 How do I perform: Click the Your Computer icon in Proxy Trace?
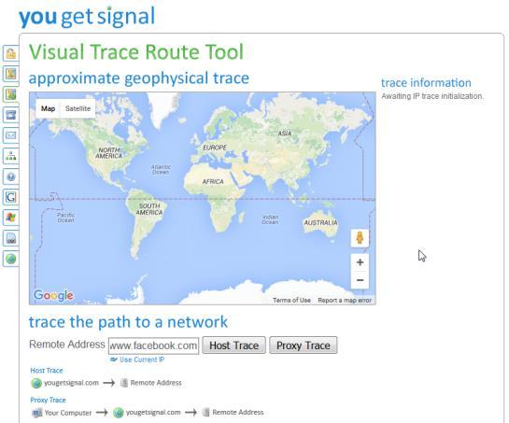[x=37, y=413]
